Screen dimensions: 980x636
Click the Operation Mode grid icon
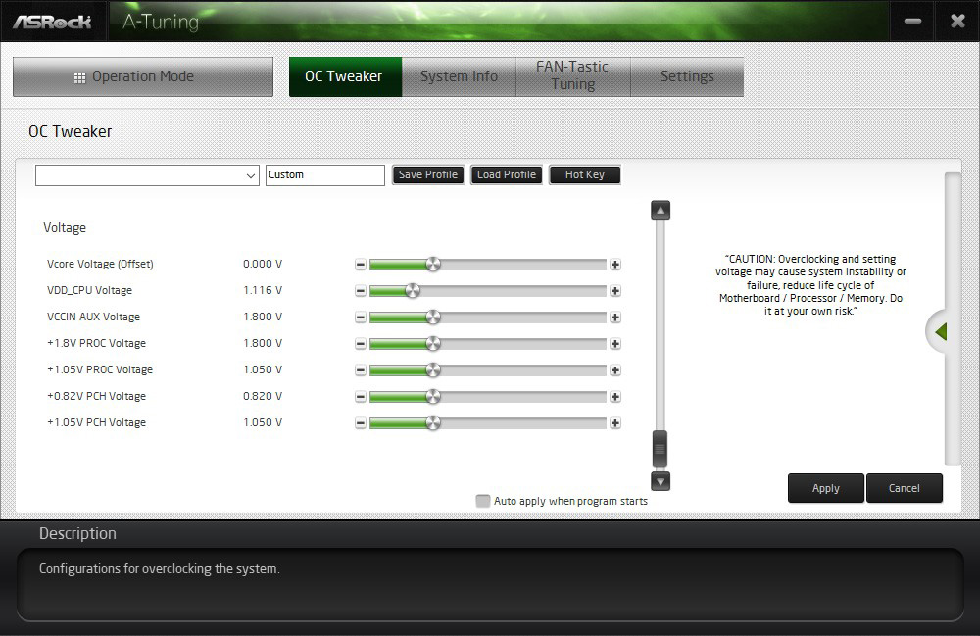79,77
